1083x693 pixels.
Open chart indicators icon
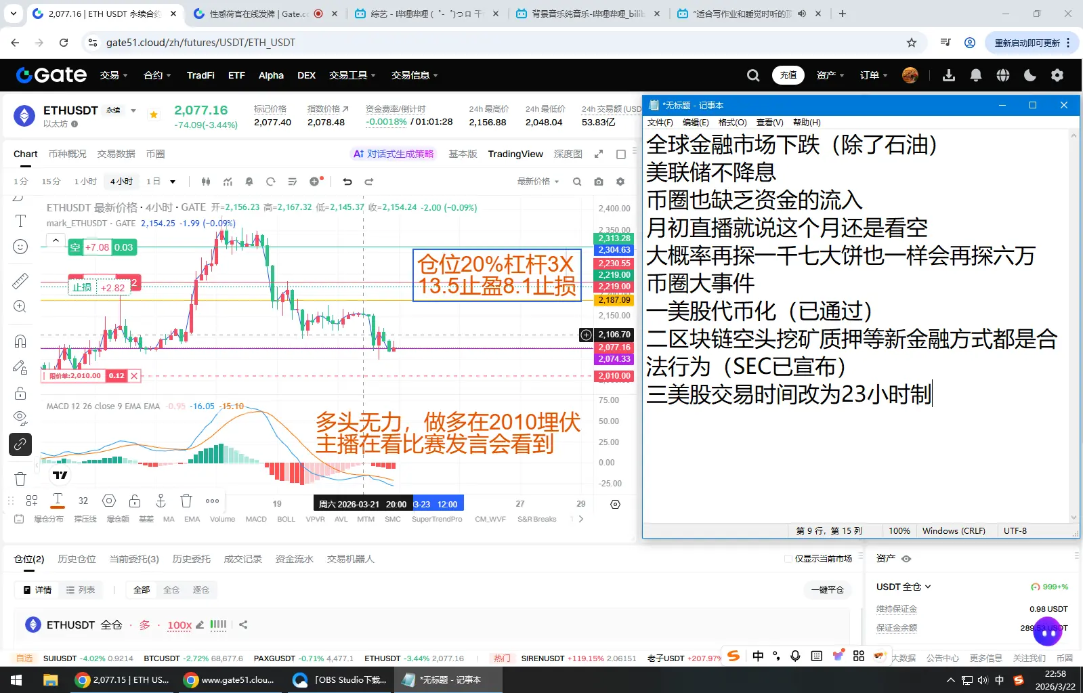click(x=228, y=182)
